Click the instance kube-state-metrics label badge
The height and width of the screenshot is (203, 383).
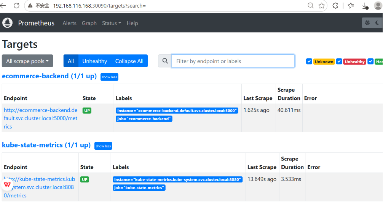tap(177, 179)
